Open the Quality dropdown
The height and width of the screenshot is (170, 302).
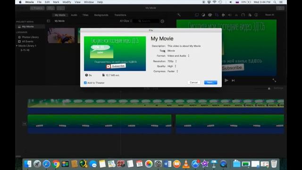point(172,66)
